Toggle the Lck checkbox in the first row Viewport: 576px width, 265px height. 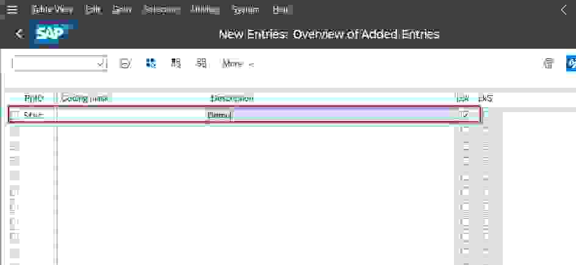click(466, 115)
